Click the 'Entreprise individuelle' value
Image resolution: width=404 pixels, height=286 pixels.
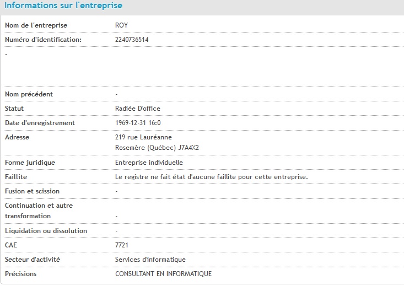[149, 163]
